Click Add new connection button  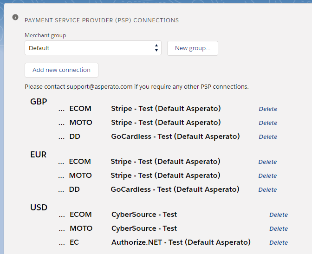pos(61,70)
